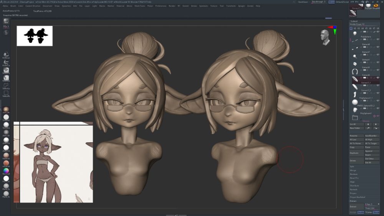The image size is (384, 216).
Task: Open the Alpha menu
Action: [5, 6]
